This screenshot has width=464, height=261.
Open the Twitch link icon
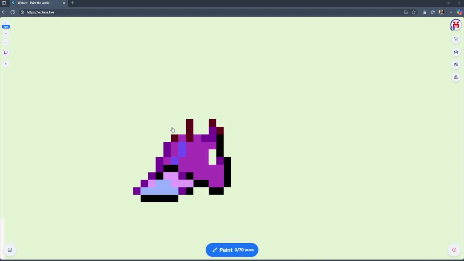coord(6,53)
